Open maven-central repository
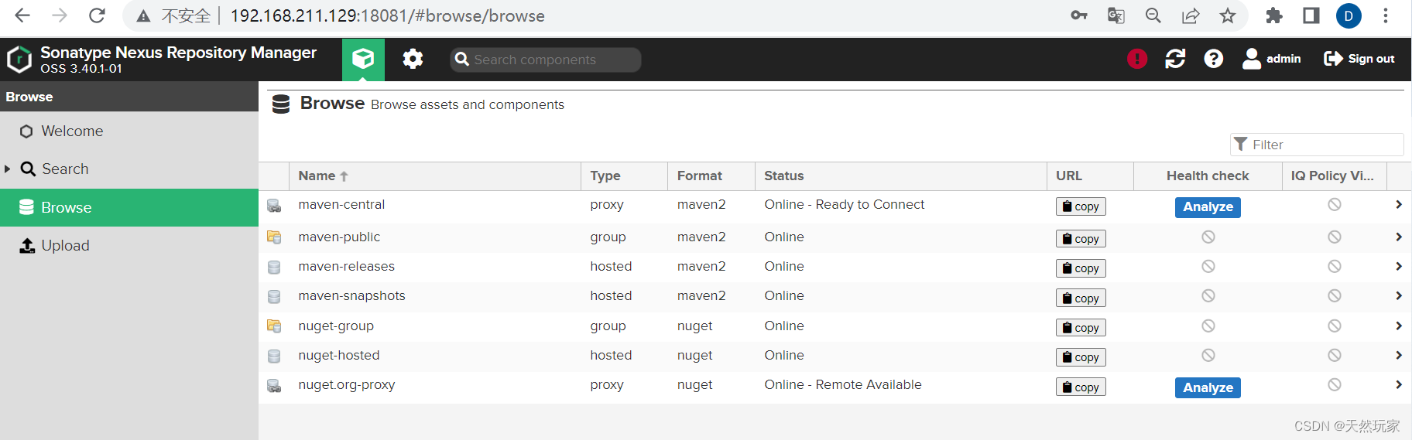The image size is (1412, 440). 341,204
